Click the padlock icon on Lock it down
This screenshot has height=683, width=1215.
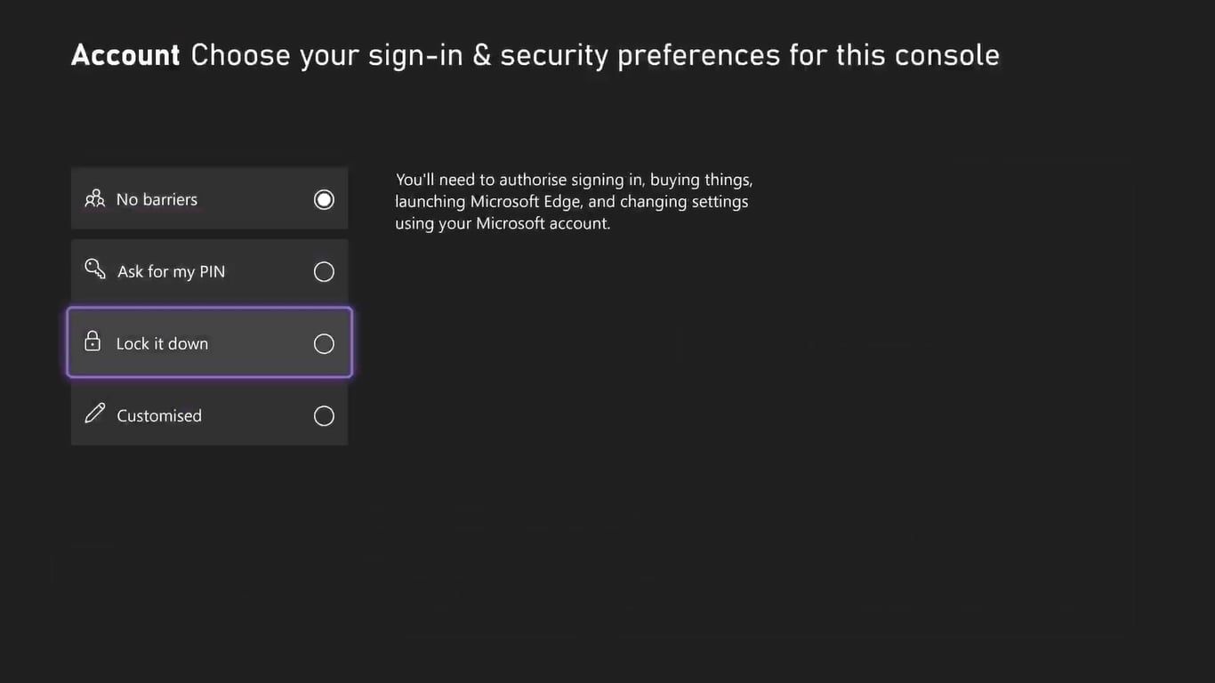93,341
